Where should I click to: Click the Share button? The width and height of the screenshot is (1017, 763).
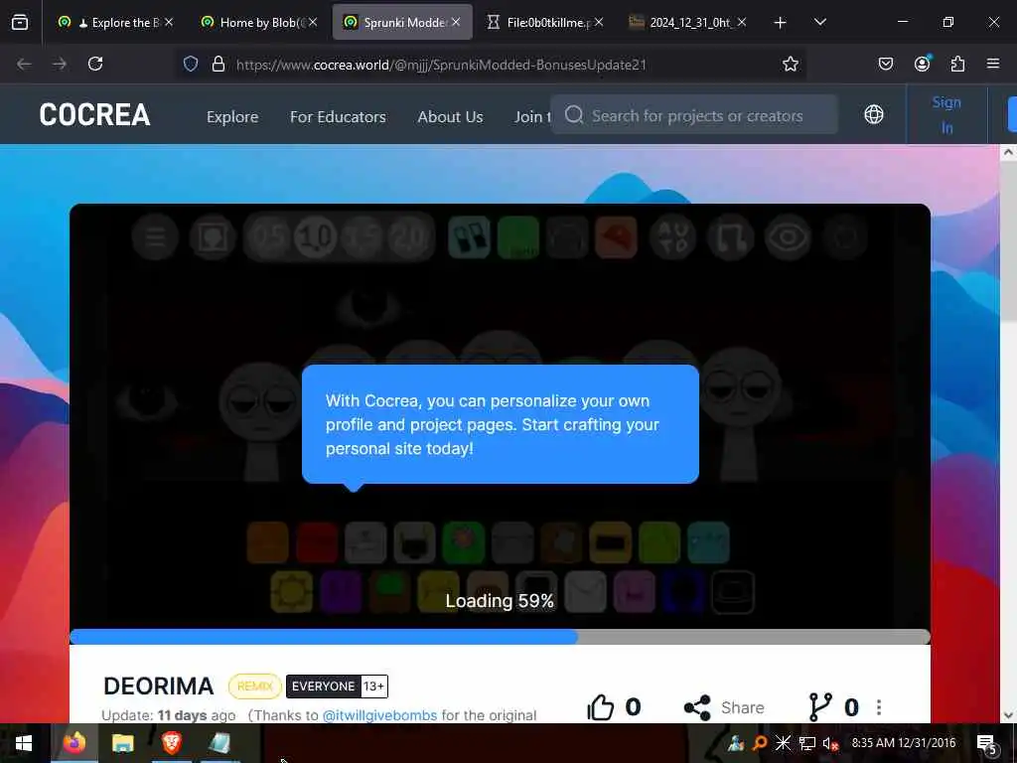724,707
